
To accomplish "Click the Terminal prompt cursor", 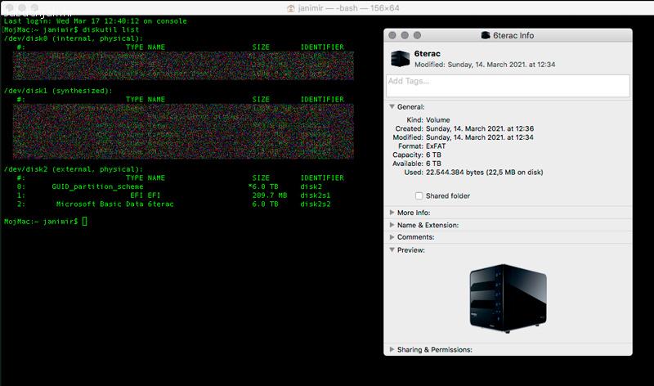I will (84, 222).
